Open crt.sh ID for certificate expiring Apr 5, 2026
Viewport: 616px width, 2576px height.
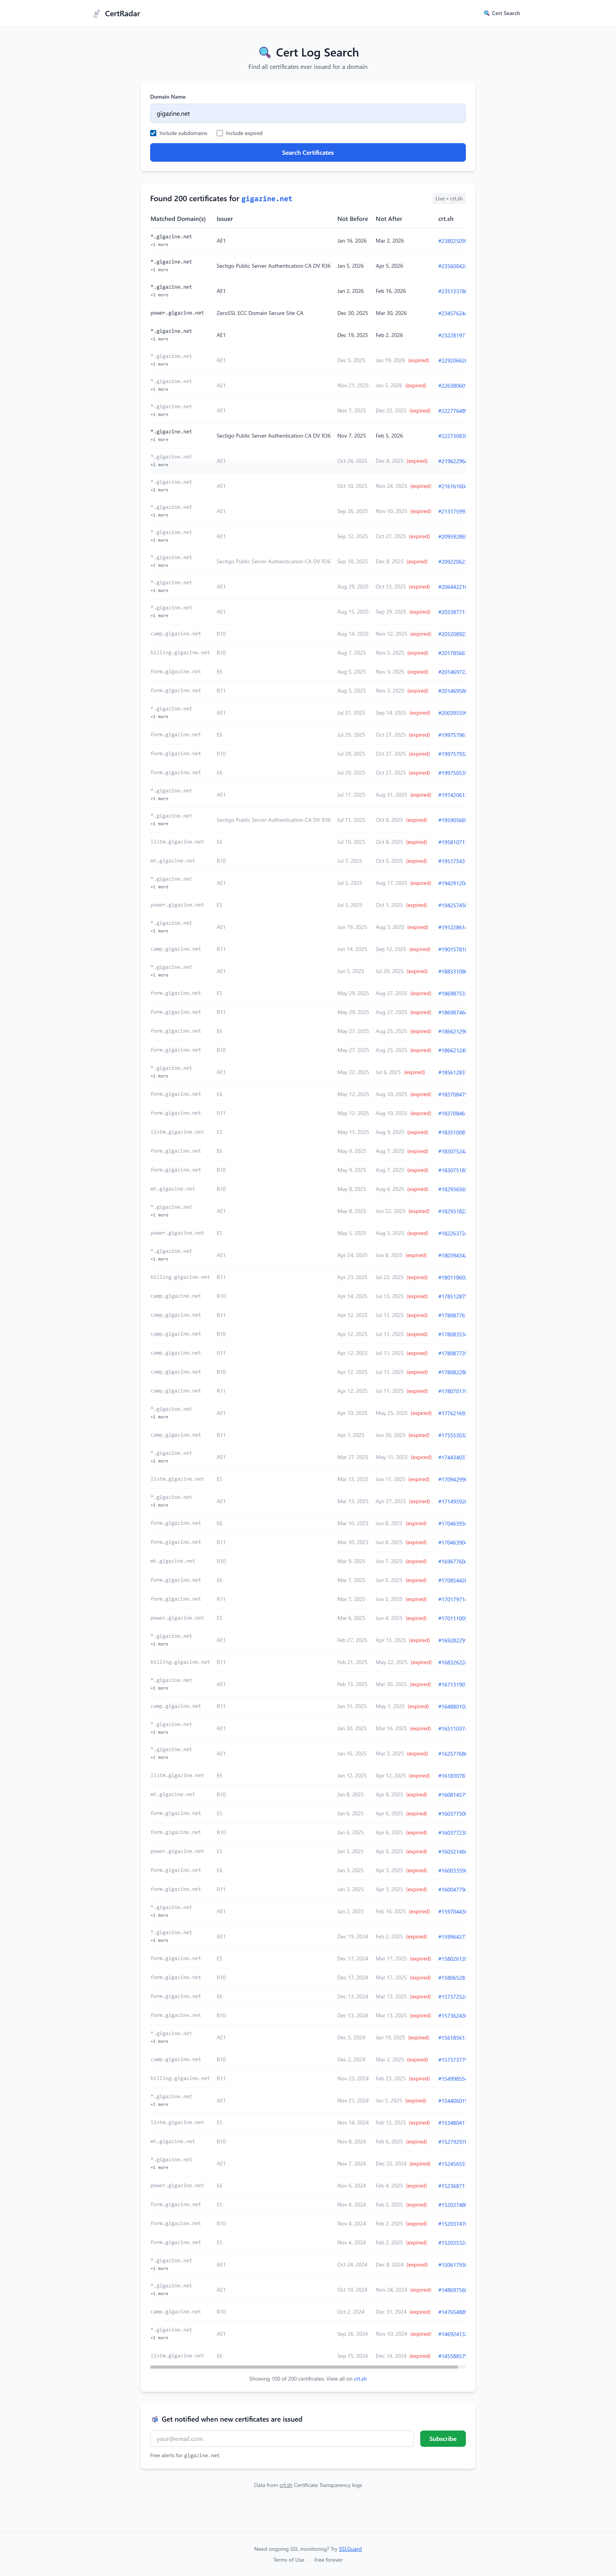452,266
